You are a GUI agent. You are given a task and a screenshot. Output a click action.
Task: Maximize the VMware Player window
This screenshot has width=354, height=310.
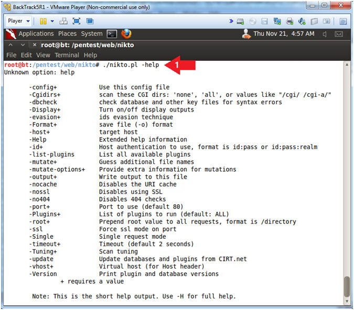coord(324,5)
